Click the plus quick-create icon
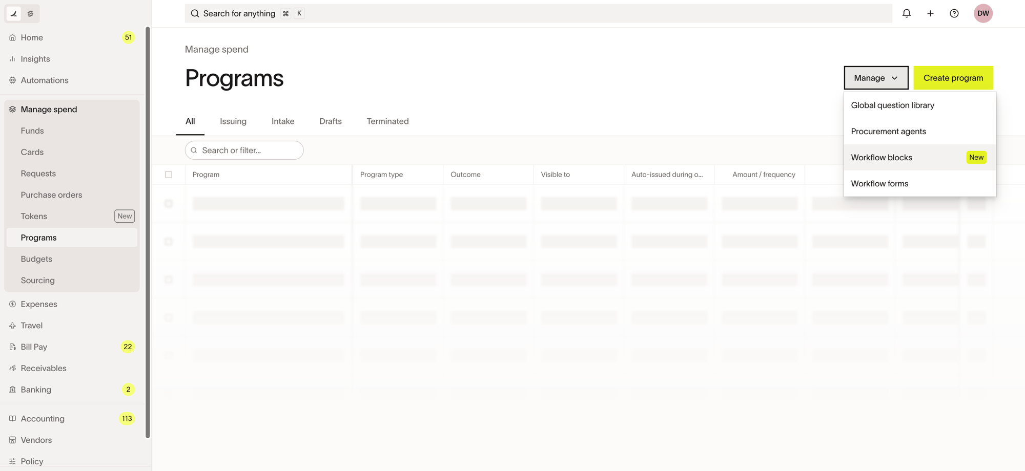This screenshot has width=1025, height=471. click(x=930, y=13)
